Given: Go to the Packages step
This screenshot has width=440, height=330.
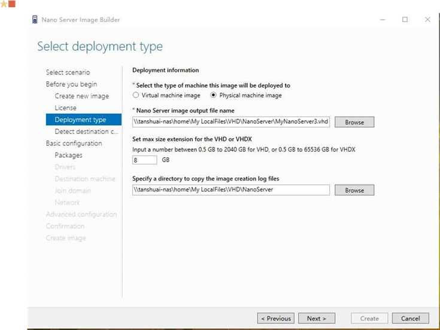Looking at the screenshot, I should point(68,155).
